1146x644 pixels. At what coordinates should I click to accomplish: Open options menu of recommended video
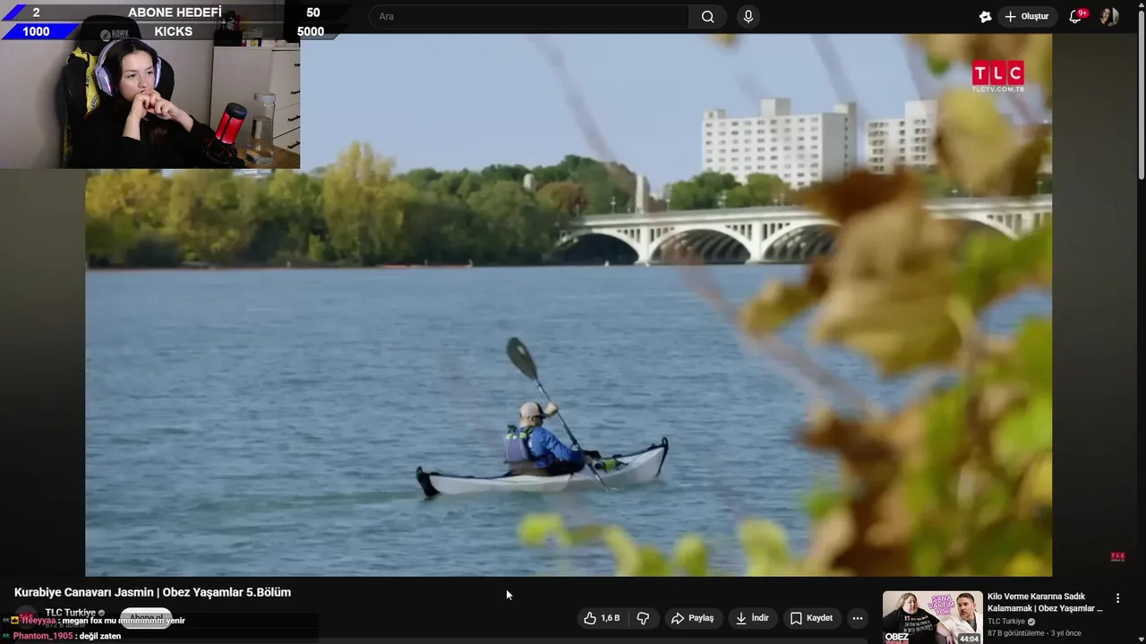click(1117, 598)
